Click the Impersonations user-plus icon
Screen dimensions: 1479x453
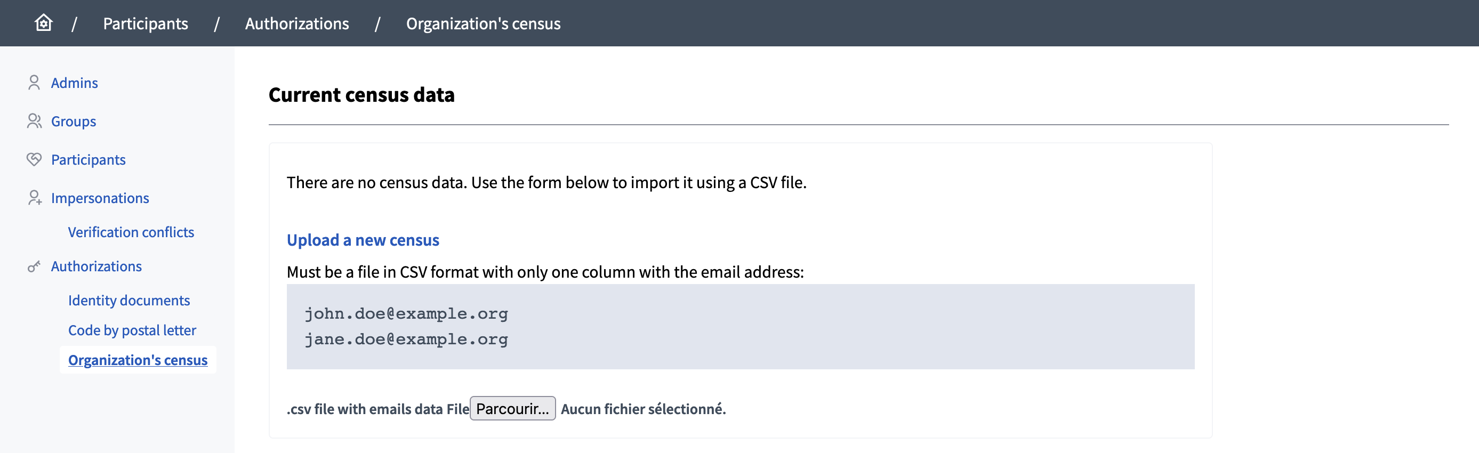point(35,198)
